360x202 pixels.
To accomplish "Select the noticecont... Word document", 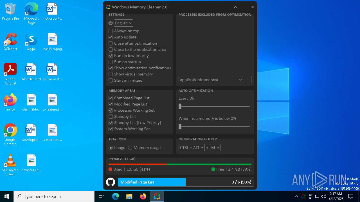I will (53, 12).
